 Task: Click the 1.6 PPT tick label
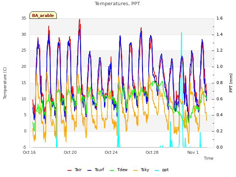[x=219, y=18]
